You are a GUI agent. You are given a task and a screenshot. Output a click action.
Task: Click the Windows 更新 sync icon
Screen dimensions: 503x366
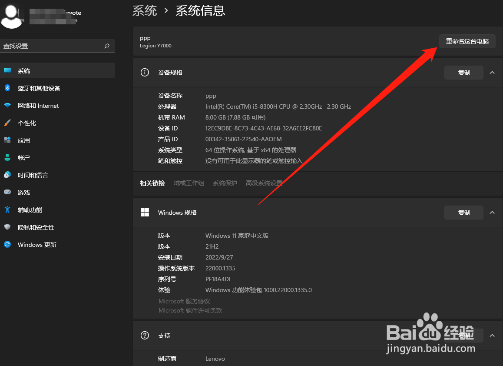click(x=7, y=244)
